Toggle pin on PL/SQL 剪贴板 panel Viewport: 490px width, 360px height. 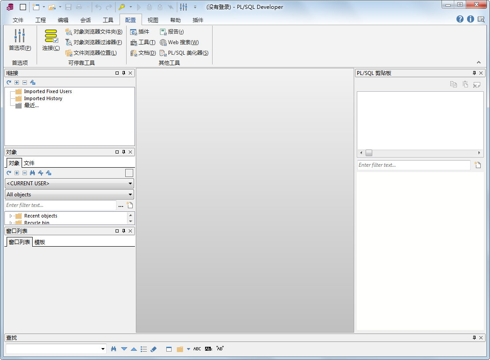point(474,73)
